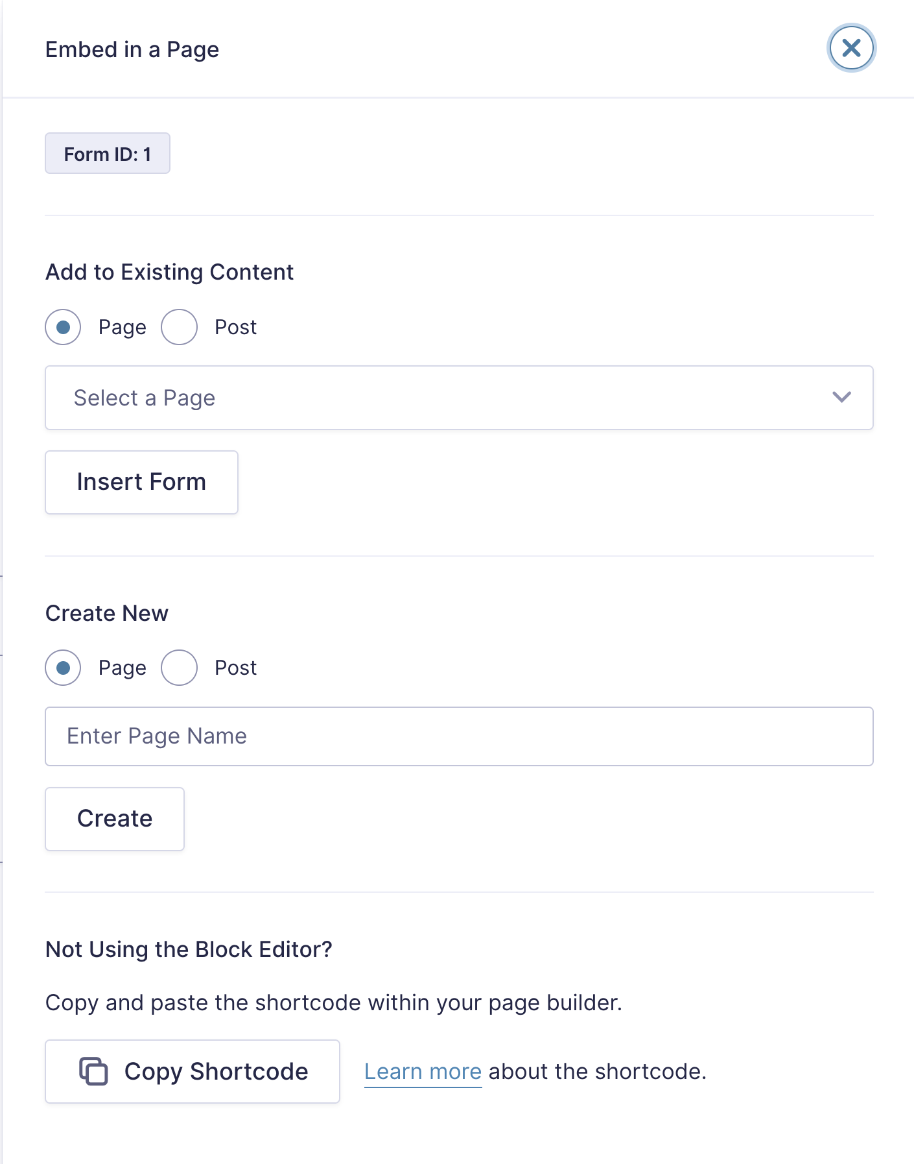Select the Page radio in Add to Existing Content
Viewport: 914px width, 1164px height.
click(x=63, y=326)
